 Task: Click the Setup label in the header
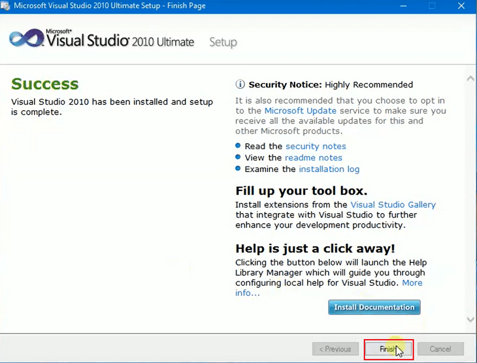[x=223, y=42]
